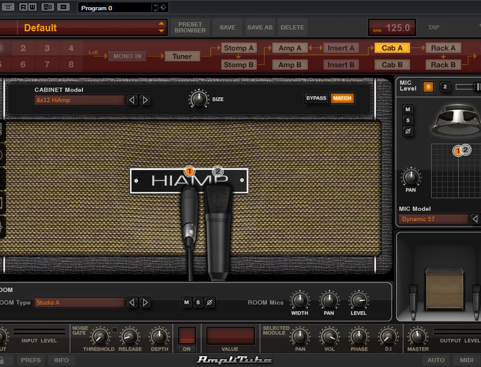Click the host toolbar list icon
Screen dimensions: 481x367
tap(63, 7)
